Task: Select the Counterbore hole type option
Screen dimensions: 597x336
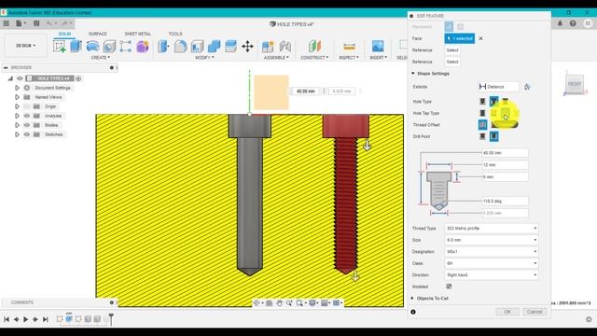Action: pos(493,102)
